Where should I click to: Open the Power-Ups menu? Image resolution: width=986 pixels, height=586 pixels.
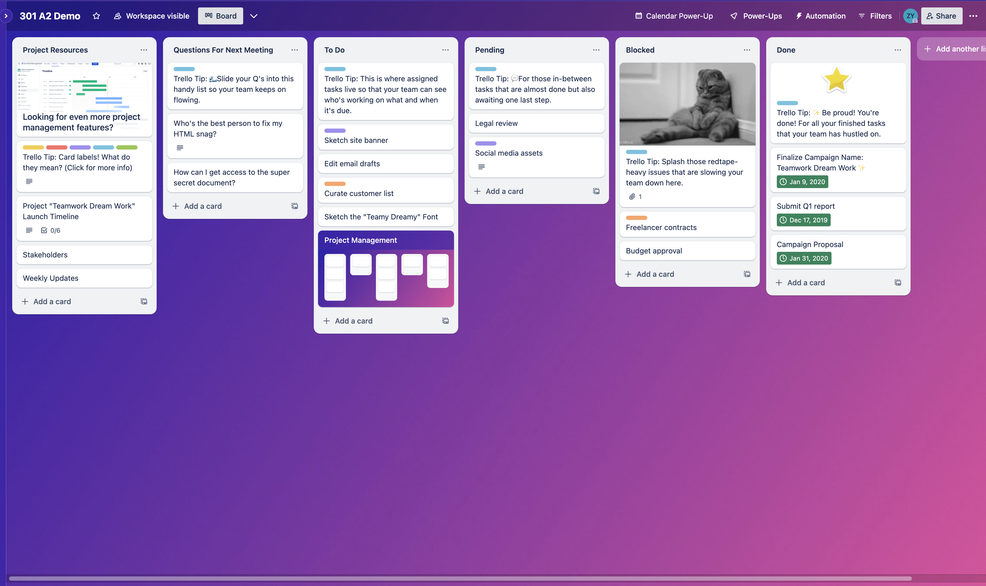tap(756, 16)
